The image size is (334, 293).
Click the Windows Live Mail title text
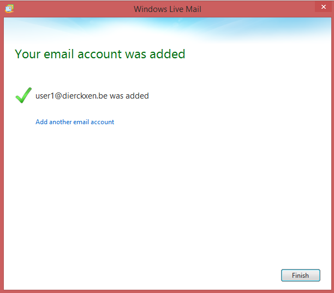pos(167,9)
